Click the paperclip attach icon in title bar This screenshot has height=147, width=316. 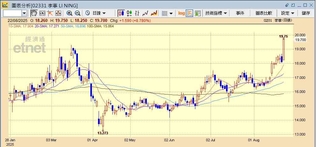coord(287,5)
